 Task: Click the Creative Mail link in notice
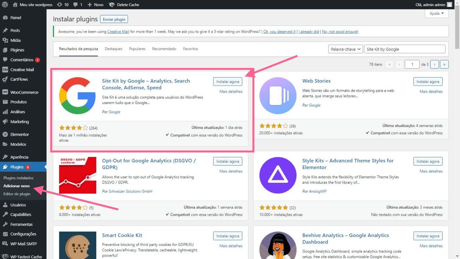pos(118,32)
